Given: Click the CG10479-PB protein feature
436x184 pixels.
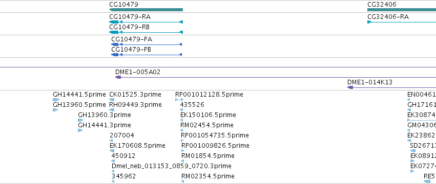Looking at the screenshot, I should tap(146, 55).
